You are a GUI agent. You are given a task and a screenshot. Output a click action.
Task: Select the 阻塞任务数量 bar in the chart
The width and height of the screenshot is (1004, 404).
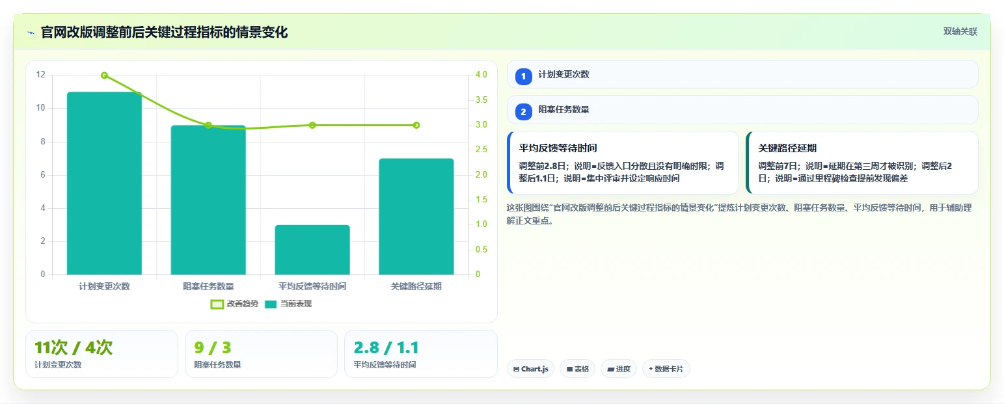208,200
